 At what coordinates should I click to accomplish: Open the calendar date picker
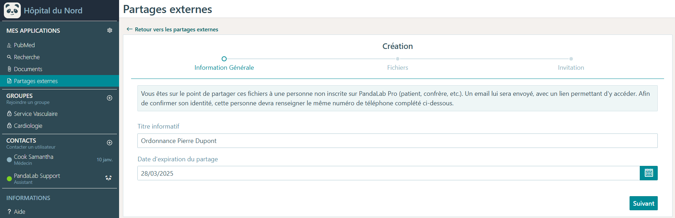649,173
